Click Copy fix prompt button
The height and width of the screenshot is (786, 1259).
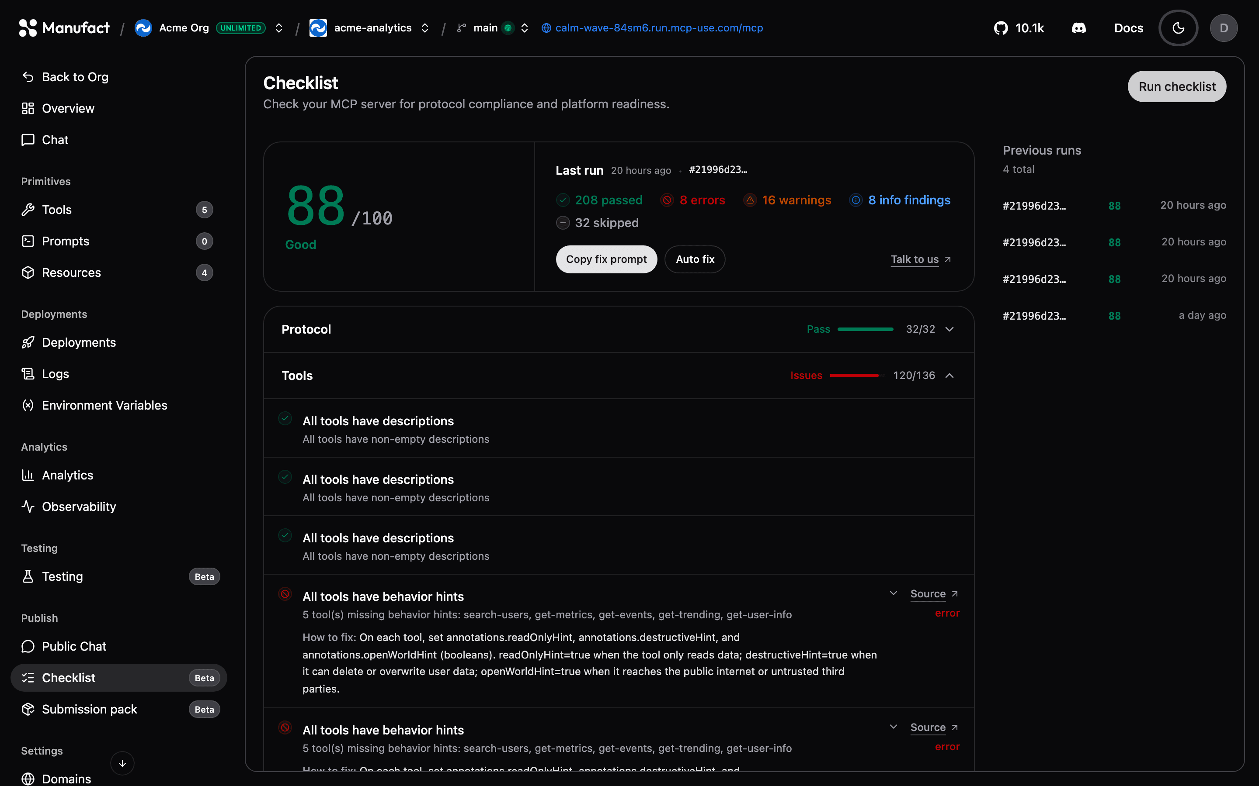click(x=606, y=259)
